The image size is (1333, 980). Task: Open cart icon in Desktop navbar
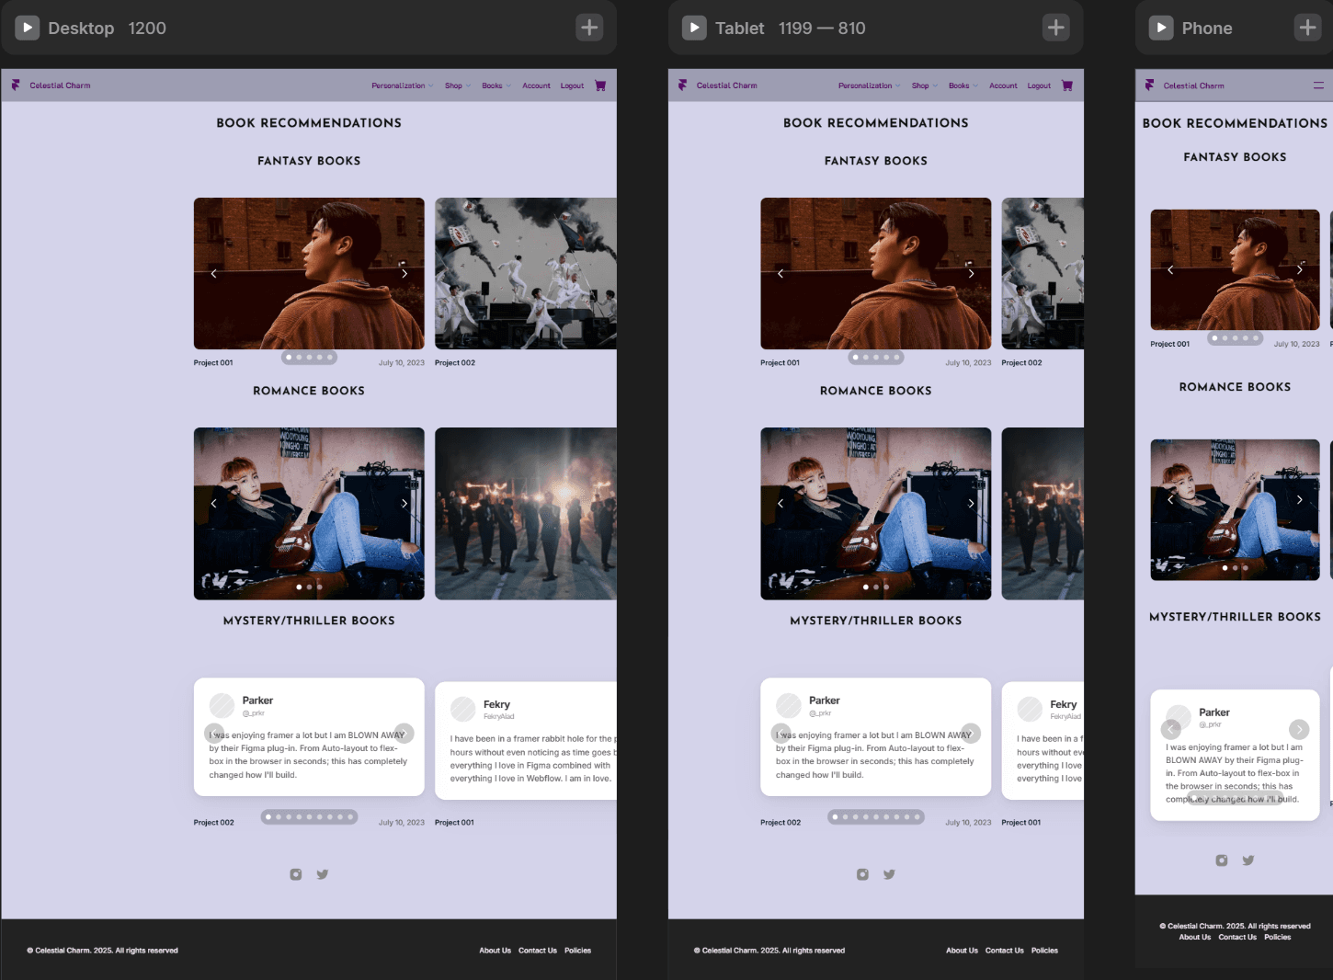600,85
